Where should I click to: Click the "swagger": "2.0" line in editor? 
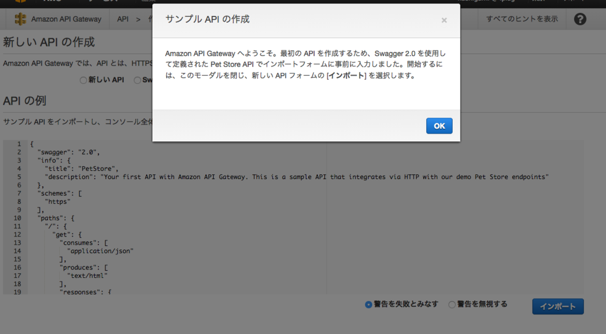tap(69, 152)
